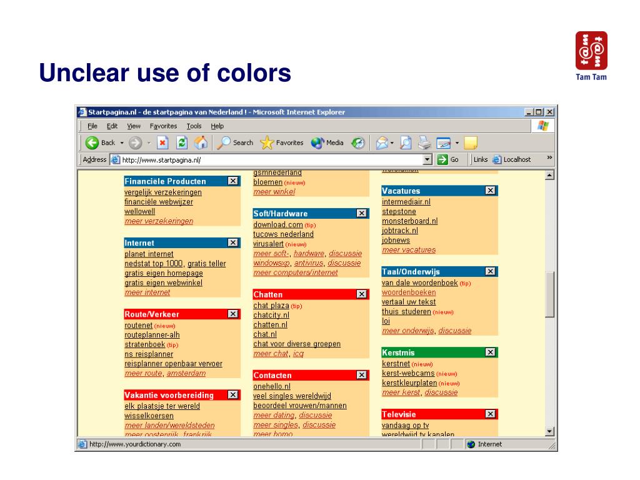
Task: Print the page with the printer icon
Action: coord(424,142)
